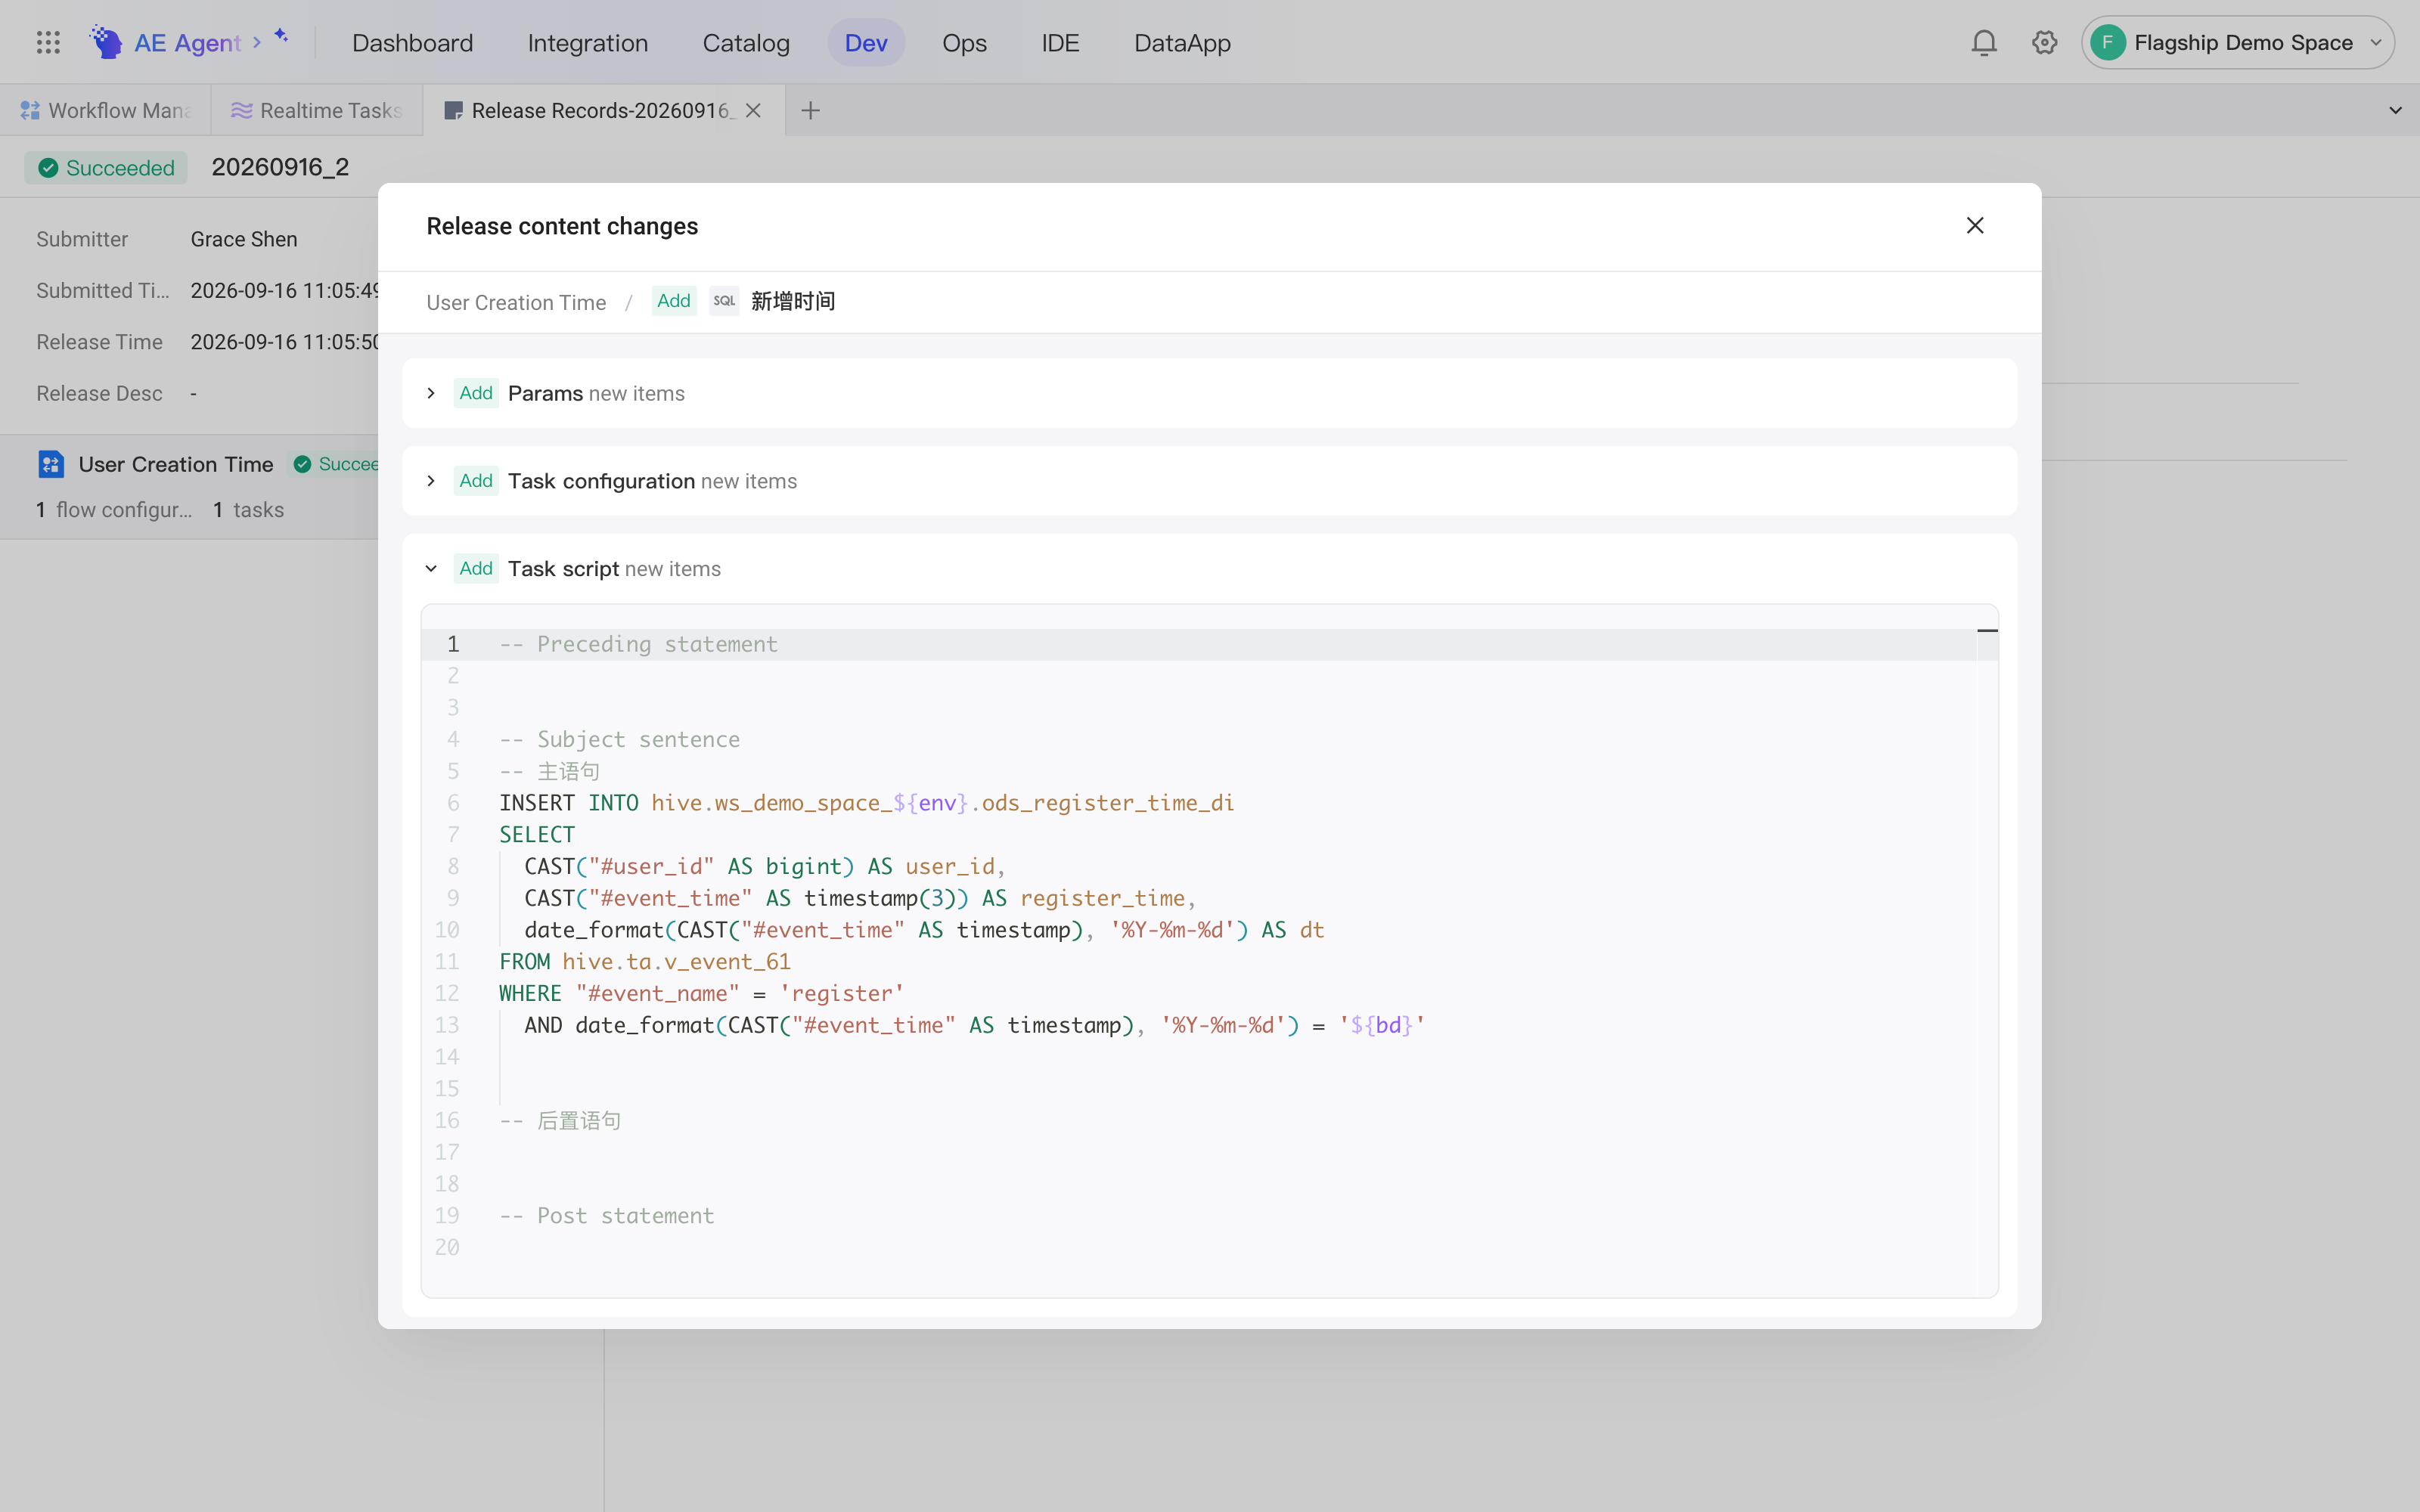Click the Add tag in the breadcrumb
The height and width of the screenshot is (1512, 2420).
click(674, 301)
